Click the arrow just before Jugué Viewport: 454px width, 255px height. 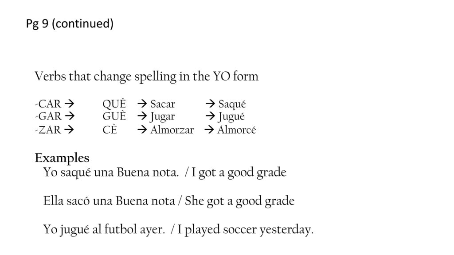click(x=210, y=116)
